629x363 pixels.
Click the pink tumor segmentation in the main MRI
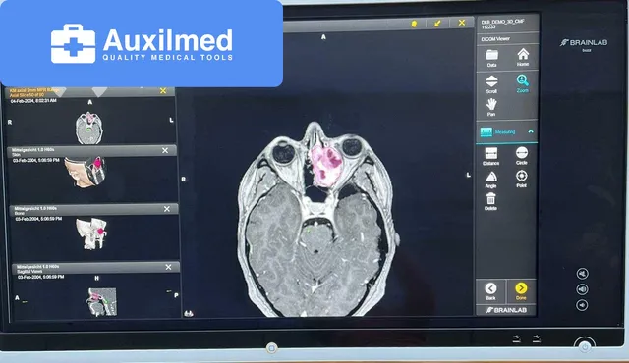coord(326,165)
